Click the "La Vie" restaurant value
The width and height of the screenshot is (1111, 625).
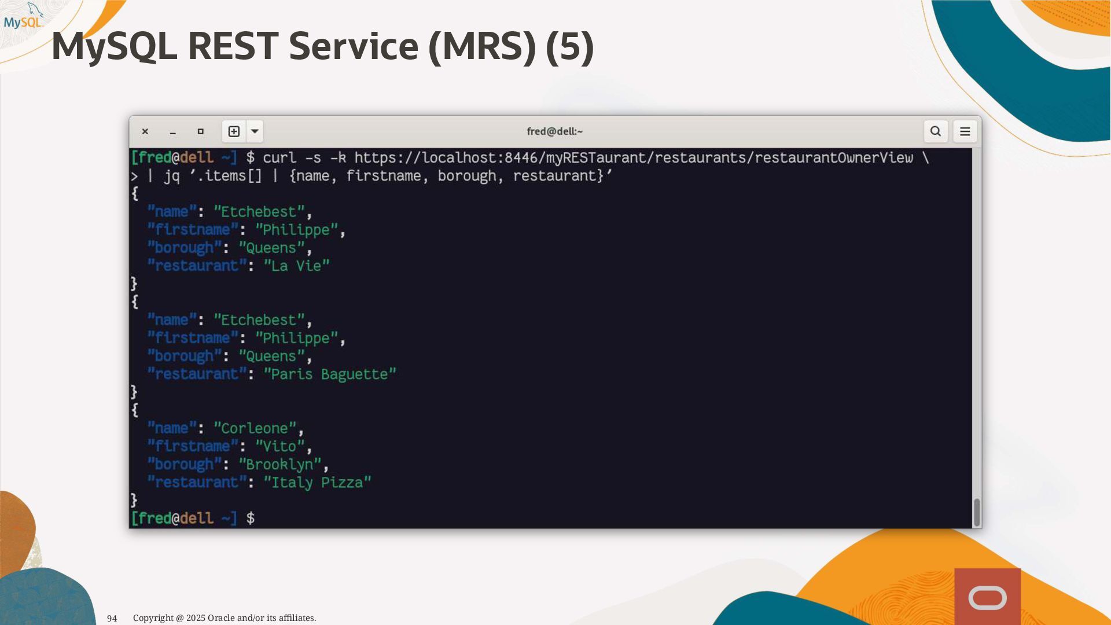click(296, 266)
